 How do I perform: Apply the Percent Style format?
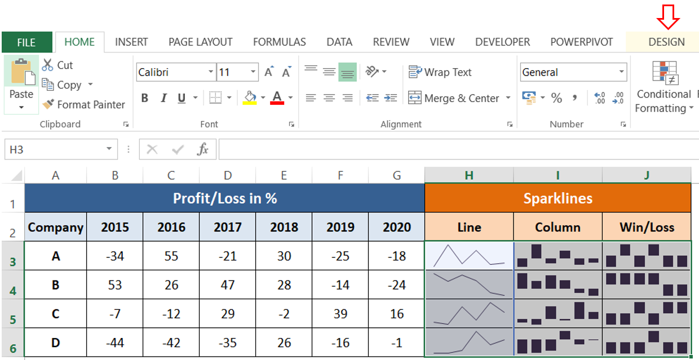556,97
